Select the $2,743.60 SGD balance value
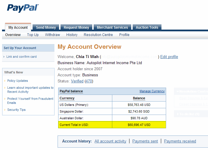This screenshot has width=208, height=150. click(139, 111)
